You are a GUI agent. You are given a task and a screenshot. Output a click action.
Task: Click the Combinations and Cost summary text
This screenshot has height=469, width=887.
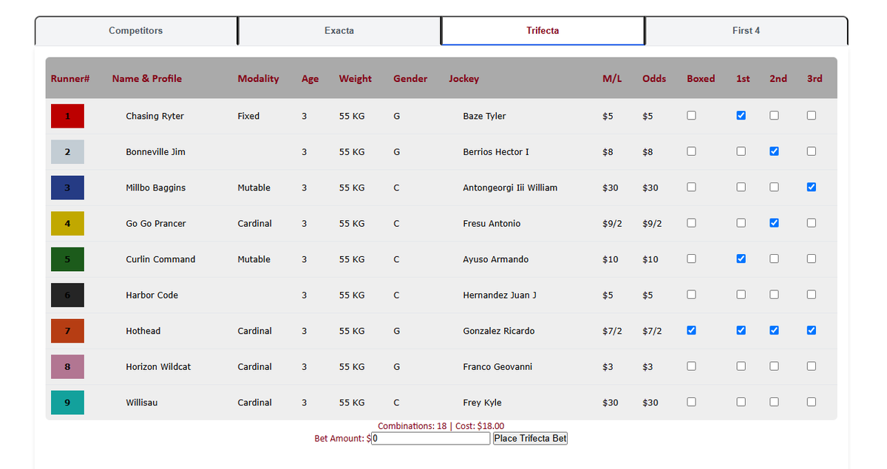[x=441, y=426]
